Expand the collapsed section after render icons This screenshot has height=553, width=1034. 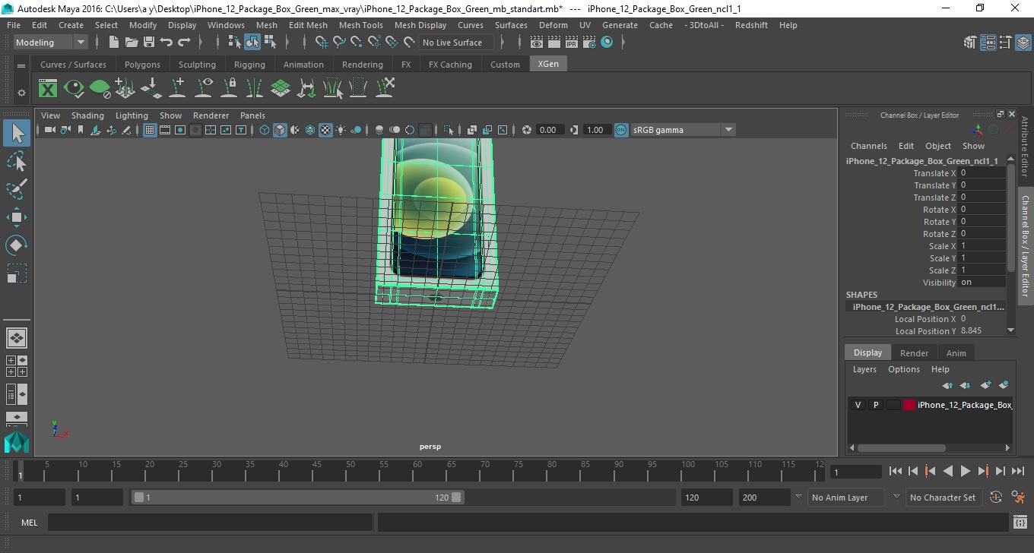623,43
